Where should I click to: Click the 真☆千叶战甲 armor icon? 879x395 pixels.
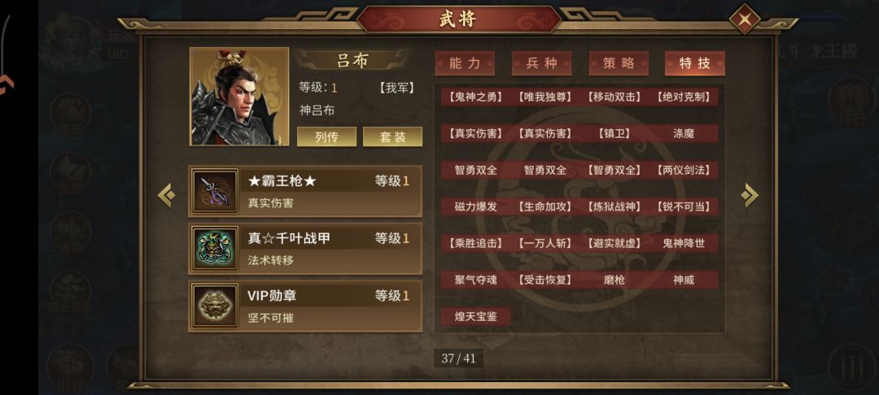tap(215, 249)
